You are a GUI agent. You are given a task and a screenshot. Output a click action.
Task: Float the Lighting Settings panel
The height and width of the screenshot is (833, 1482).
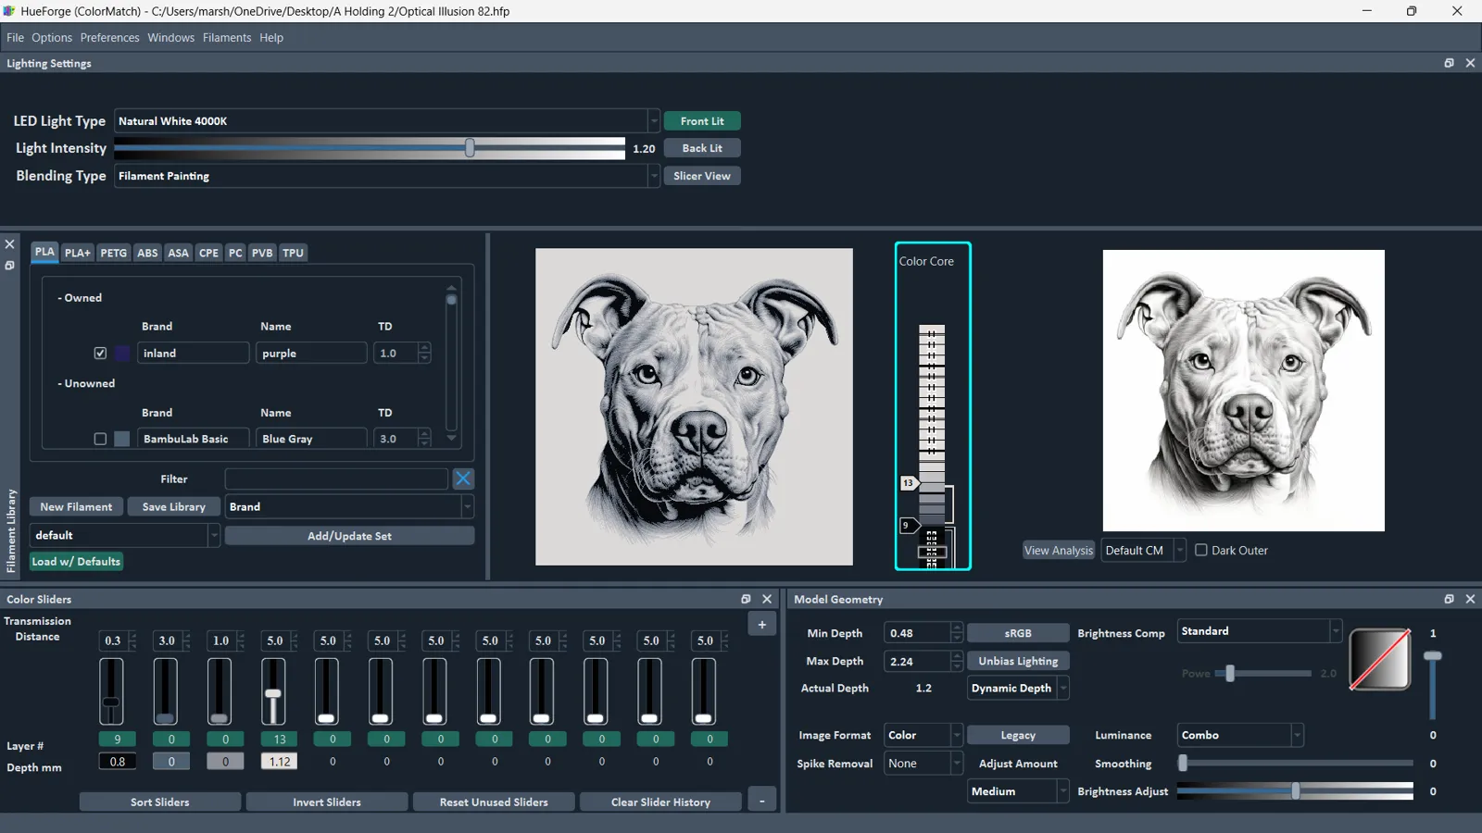pyautogui.click(x=1449, y=63)
